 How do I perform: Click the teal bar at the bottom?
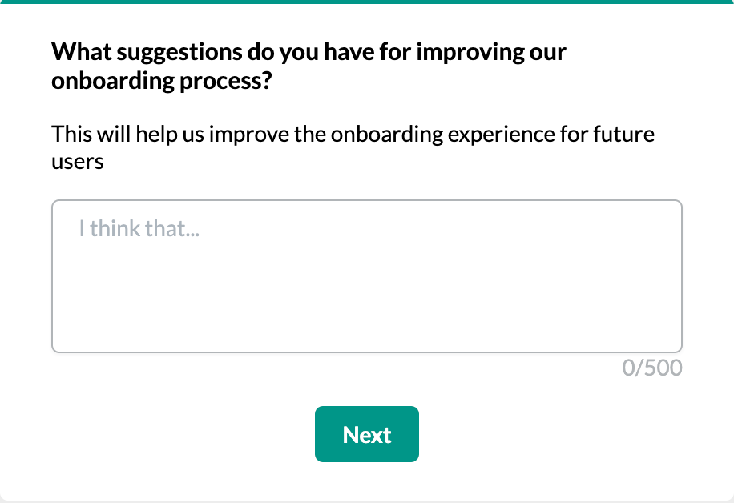click(x=367, y=498)
